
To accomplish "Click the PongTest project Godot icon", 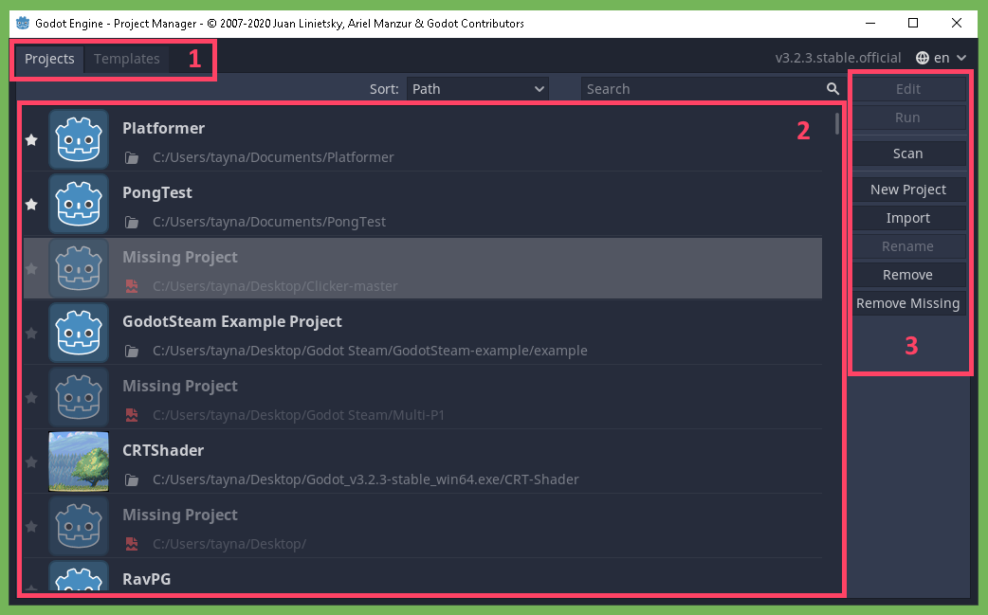I will coord(79,204).
